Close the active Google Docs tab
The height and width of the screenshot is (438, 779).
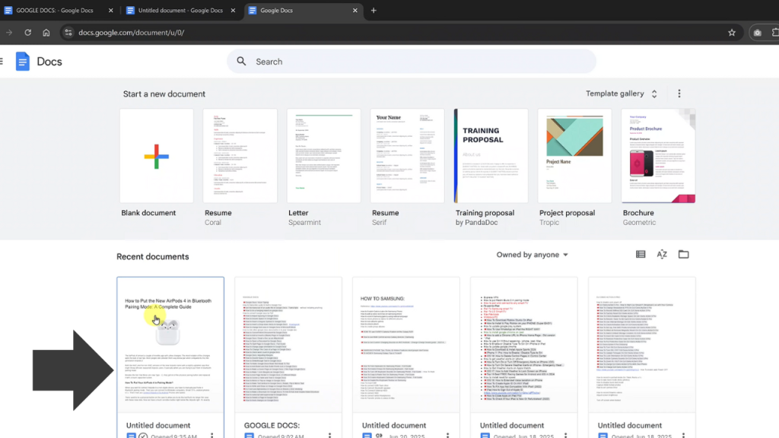coord(355,11)
